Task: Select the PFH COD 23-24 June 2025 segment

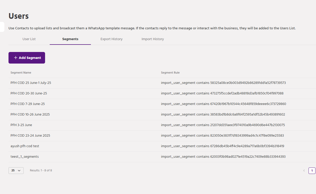Action: click(30, 136)
